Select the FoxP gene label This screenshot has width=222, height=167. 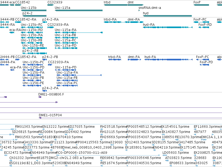click(x=197, y=2)
